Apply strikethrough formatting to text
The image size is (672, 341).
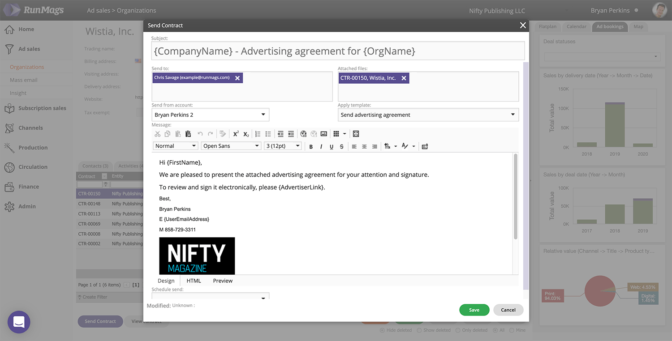pyautogui.click(x=341, y=146)
